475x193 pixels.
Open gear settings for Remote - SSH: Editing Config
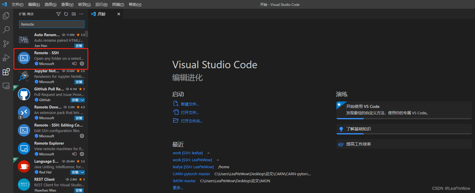82,136
